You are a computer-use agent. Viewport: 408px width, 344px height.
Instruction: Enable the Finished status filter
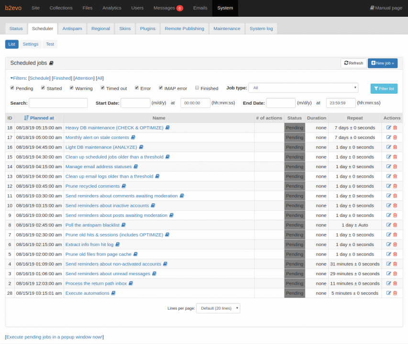click(x=197, y=88)
